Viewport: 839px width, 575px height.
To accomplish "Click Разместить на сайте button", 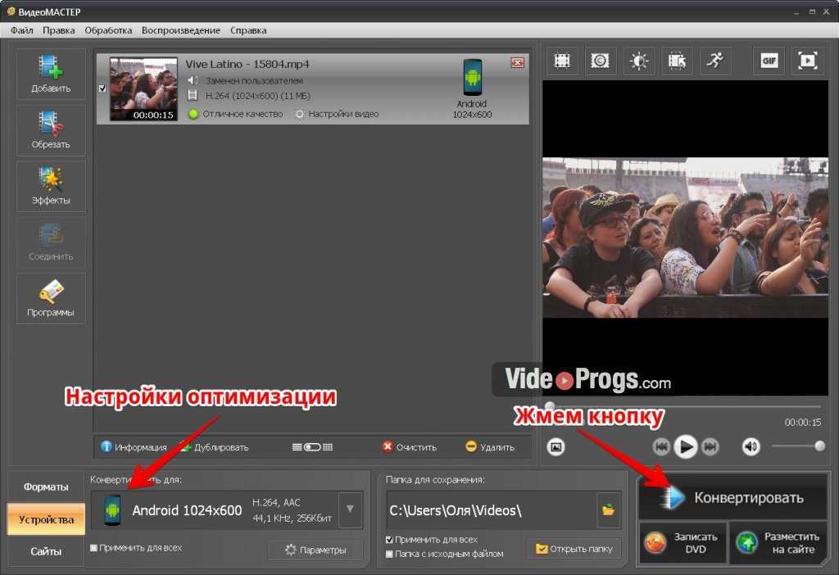I will coord(778,542).
